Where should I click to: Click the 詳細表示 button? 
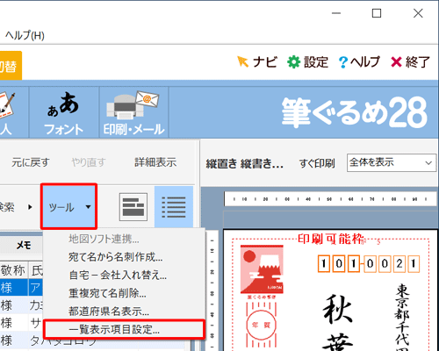click(x=155, y=162)
